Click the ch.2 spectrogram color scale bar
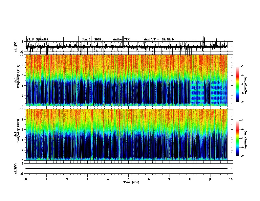Screen dimensions: 260x201 [x=238, y=138]
